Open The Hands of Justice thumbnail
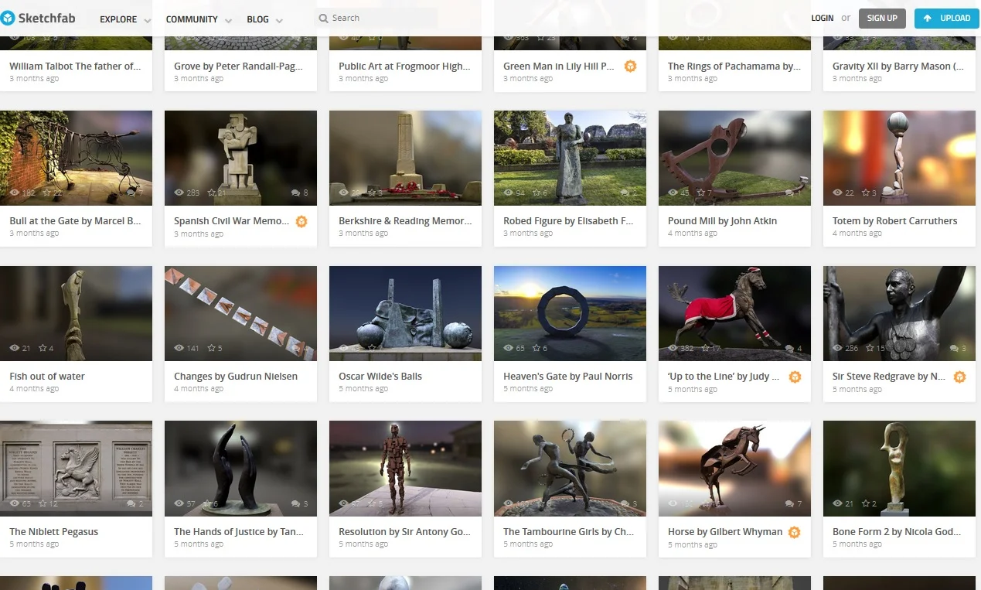The width and height of the screenshot is (981, 590). [x=240, y=469]
